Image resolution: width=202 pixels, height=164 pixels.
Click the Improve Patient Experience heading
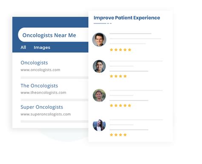(127, 18)
